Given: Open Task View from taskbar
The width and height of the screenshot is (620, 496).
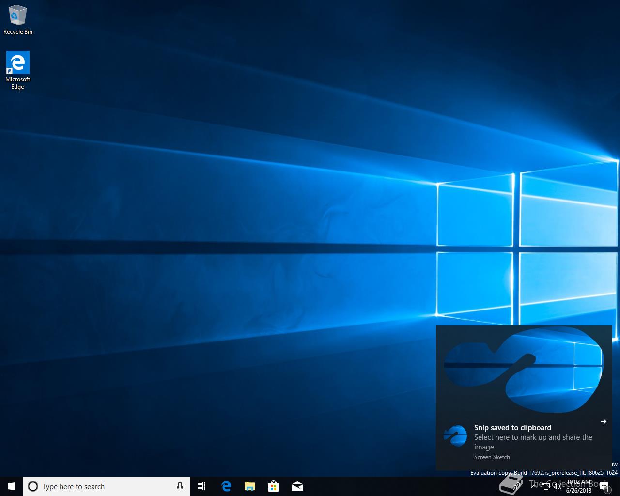Looking at the screenshot, I should [201, 486].
